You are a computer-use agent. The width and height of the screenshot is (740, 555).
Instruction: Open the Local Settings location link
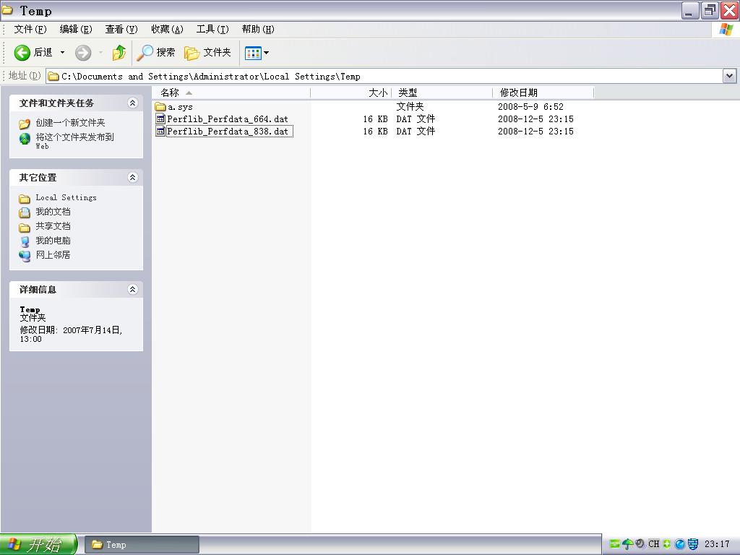tap(66, 198)
